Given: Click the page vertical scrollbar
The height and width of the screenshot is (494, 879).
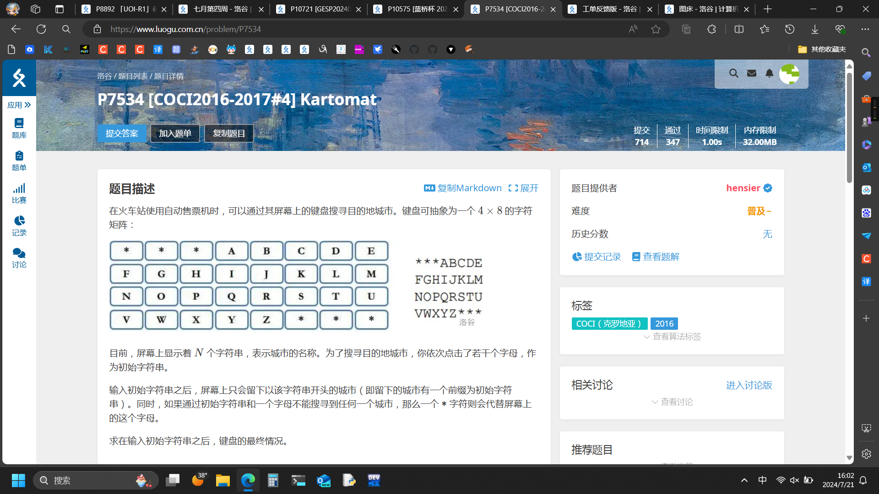Looking at the screenshot, I should (849, 128).
